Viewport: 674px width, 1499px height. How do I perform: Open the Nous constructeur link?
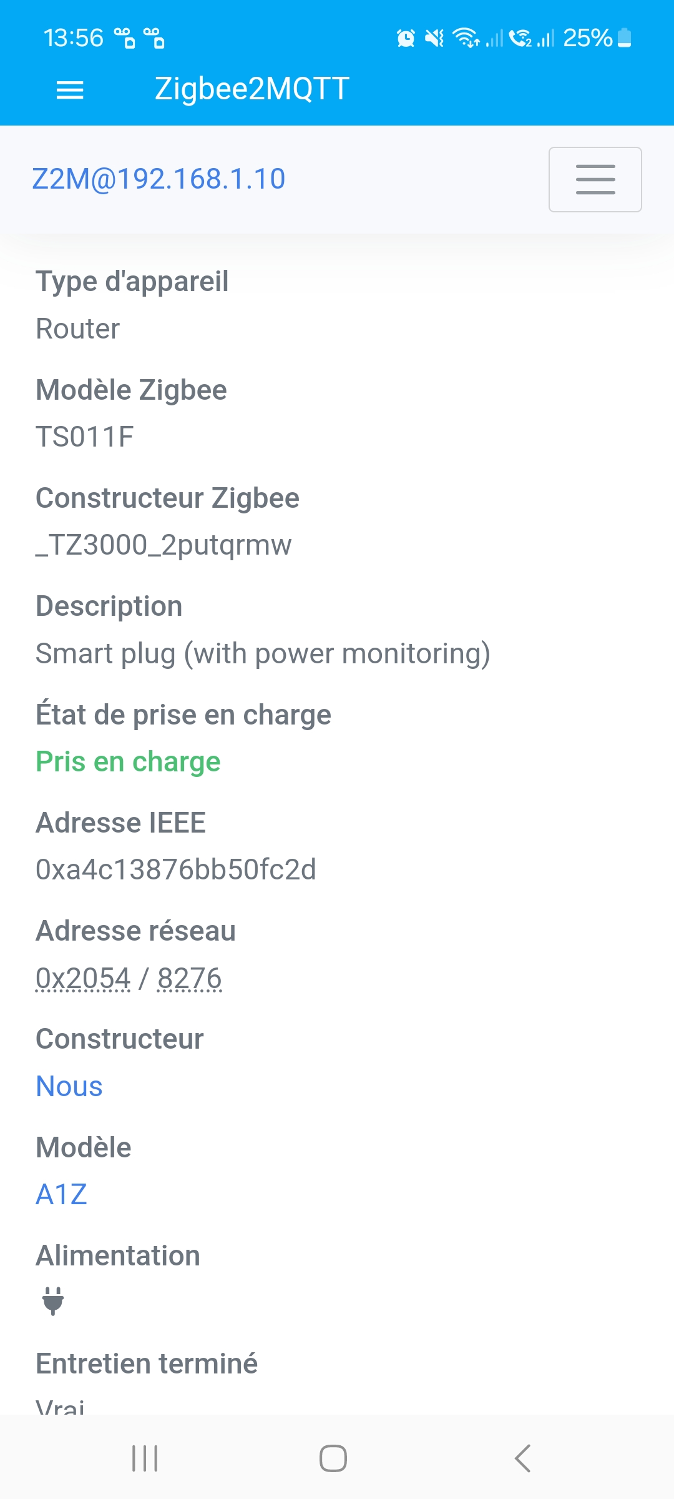point(69,1086)
